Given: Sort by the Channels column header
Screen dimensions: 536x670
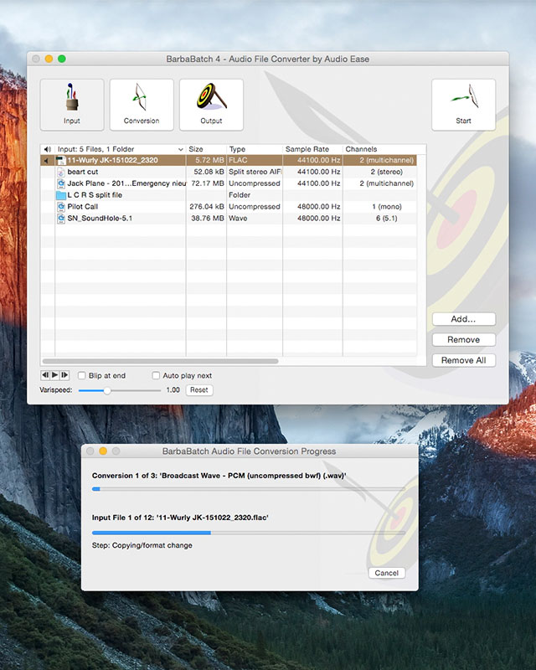Looking at the screenshot, I should coord(379,149).
